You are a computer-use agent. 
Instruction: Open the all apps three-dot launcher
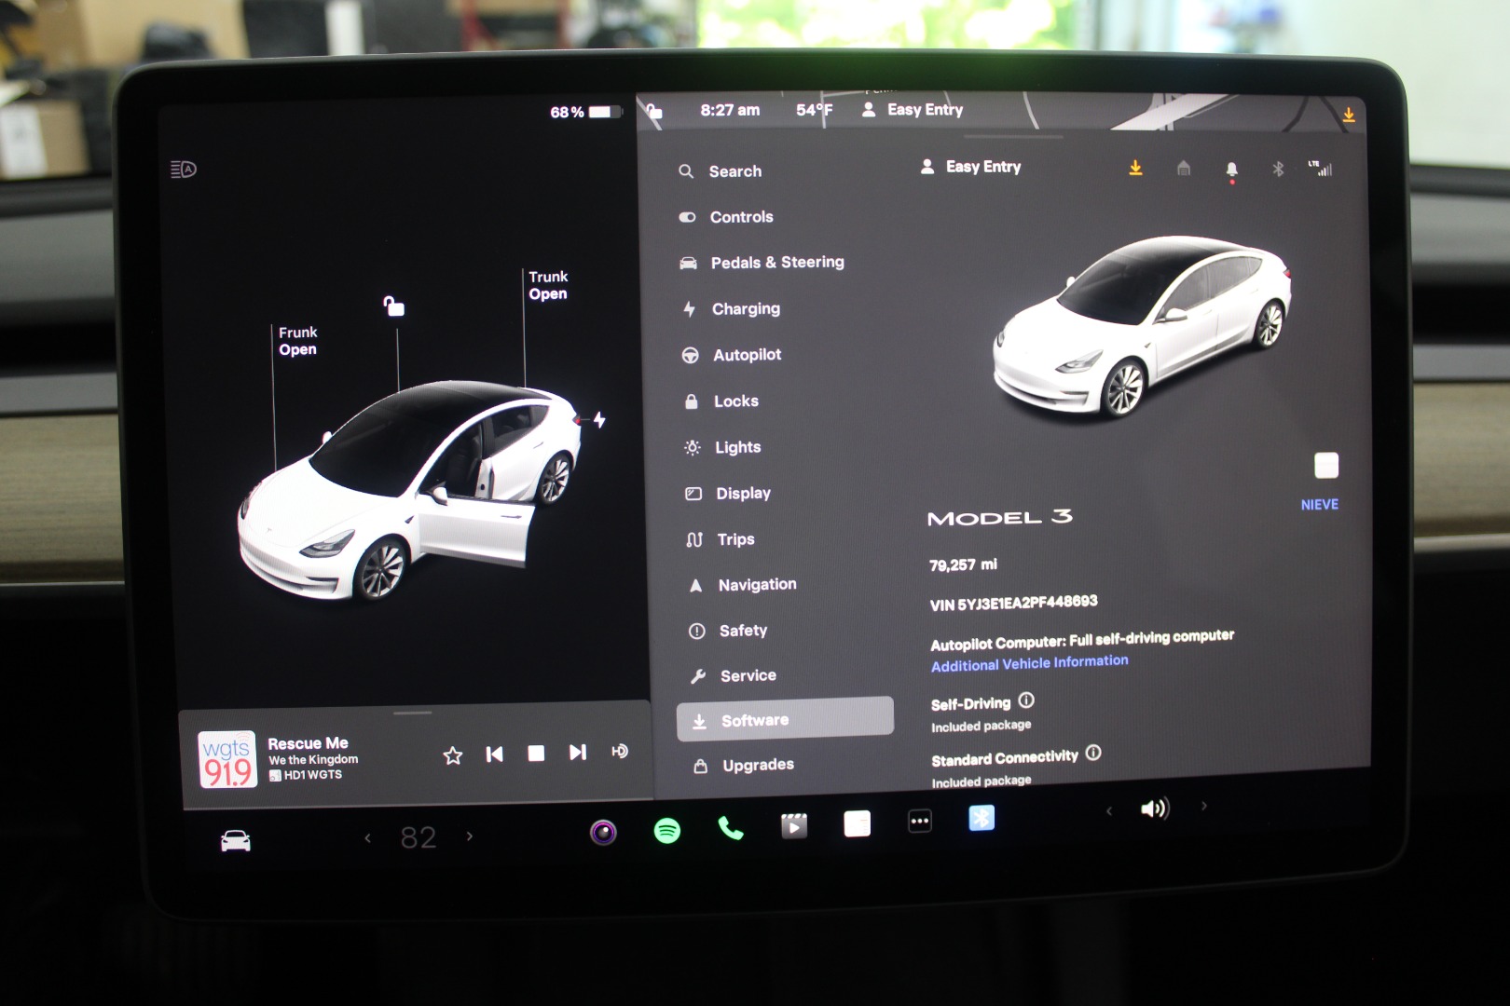(x=920, y=821)
